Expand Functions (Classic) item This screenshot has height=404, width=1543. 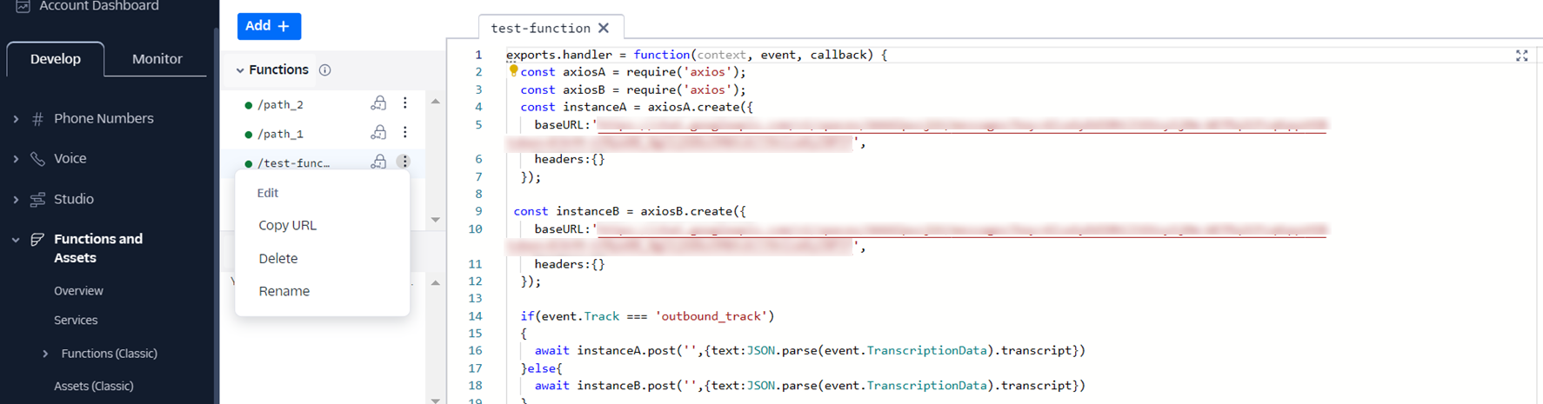[45, 354]
